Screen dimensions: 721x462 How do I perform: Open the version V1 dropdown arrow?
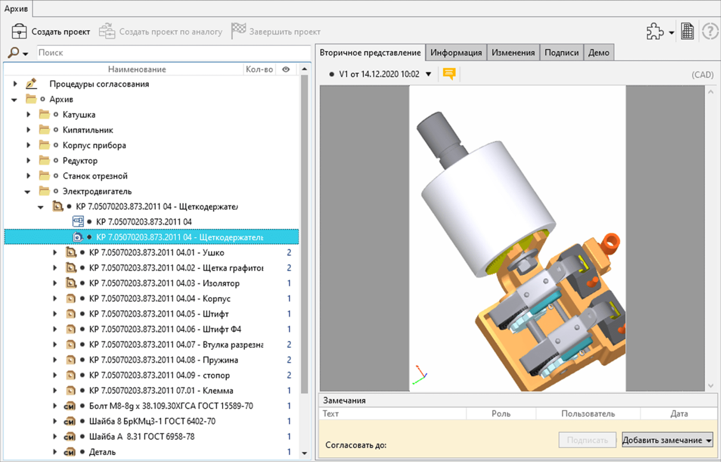point(429,74)
